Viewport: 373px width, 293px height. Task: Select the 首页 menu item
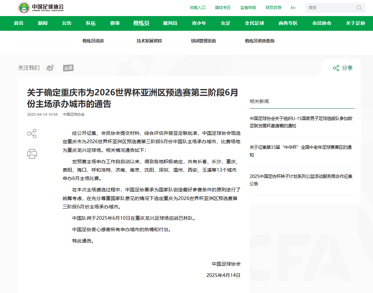click(x=19, y=23)
